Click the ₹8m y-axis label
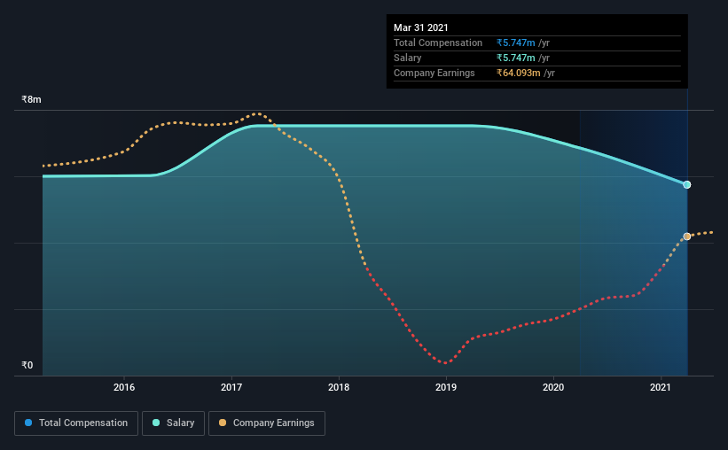728x450 pixels. pos(31,99)
